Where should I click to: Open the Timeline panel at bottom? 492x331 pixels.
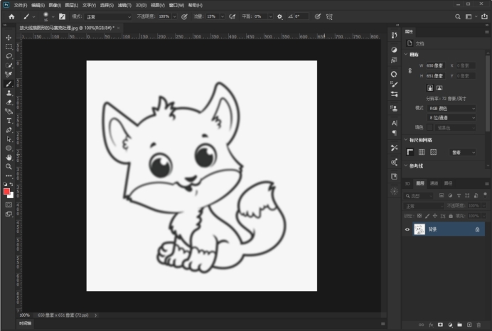click(25, 323)
